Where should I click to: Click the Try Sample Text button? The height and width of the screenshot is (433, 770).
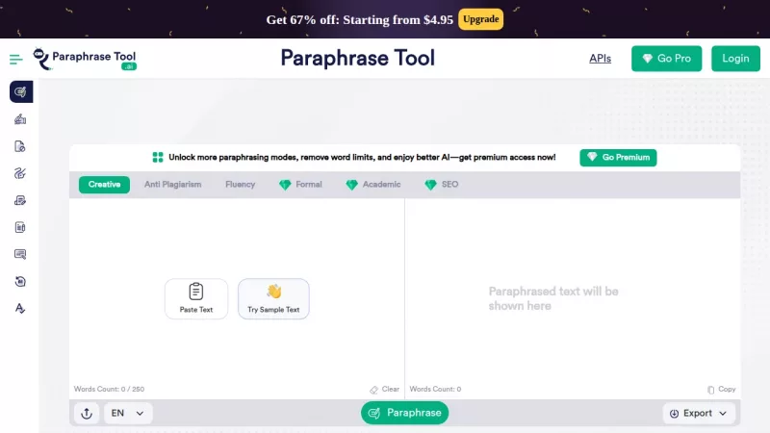click(x=273, y=298)
